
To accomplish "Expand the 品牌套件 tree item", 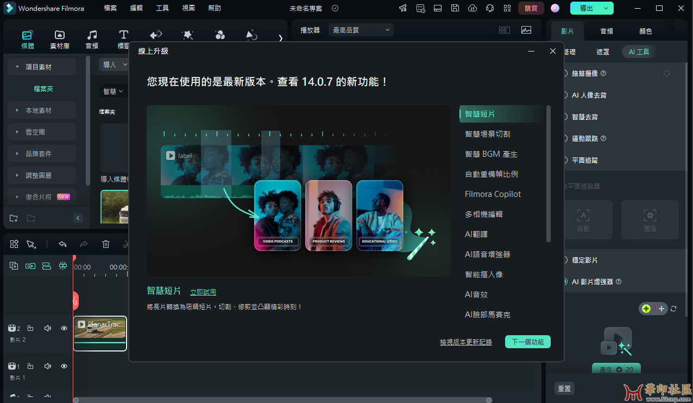I will click(17, 153).
